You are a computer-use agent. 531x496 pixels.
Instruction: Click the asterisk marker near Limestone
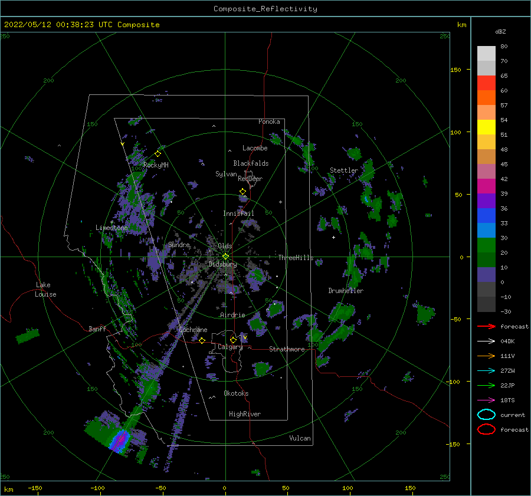click(x=112, y=222)
